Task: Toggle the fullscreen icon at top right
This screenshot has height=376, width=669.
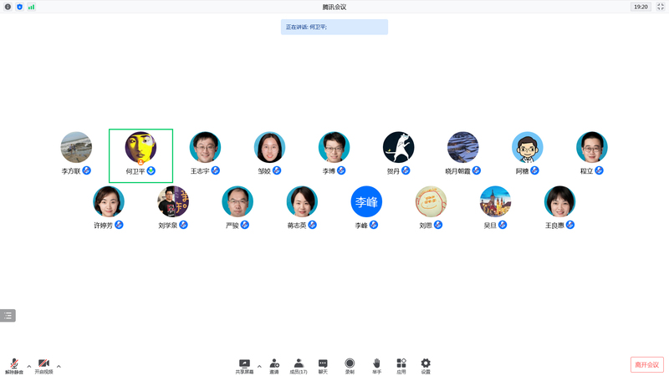Action: click(660, 7)
